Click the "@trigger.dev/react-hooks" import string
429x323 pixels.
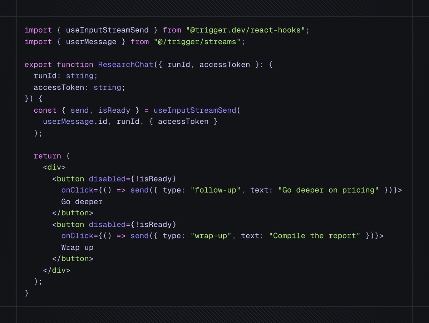click(245, 30)
